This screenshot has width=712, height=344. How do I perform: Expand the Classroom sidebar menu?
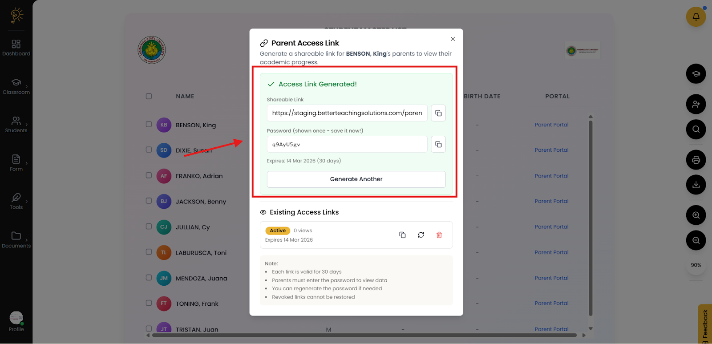click(16, 86)
